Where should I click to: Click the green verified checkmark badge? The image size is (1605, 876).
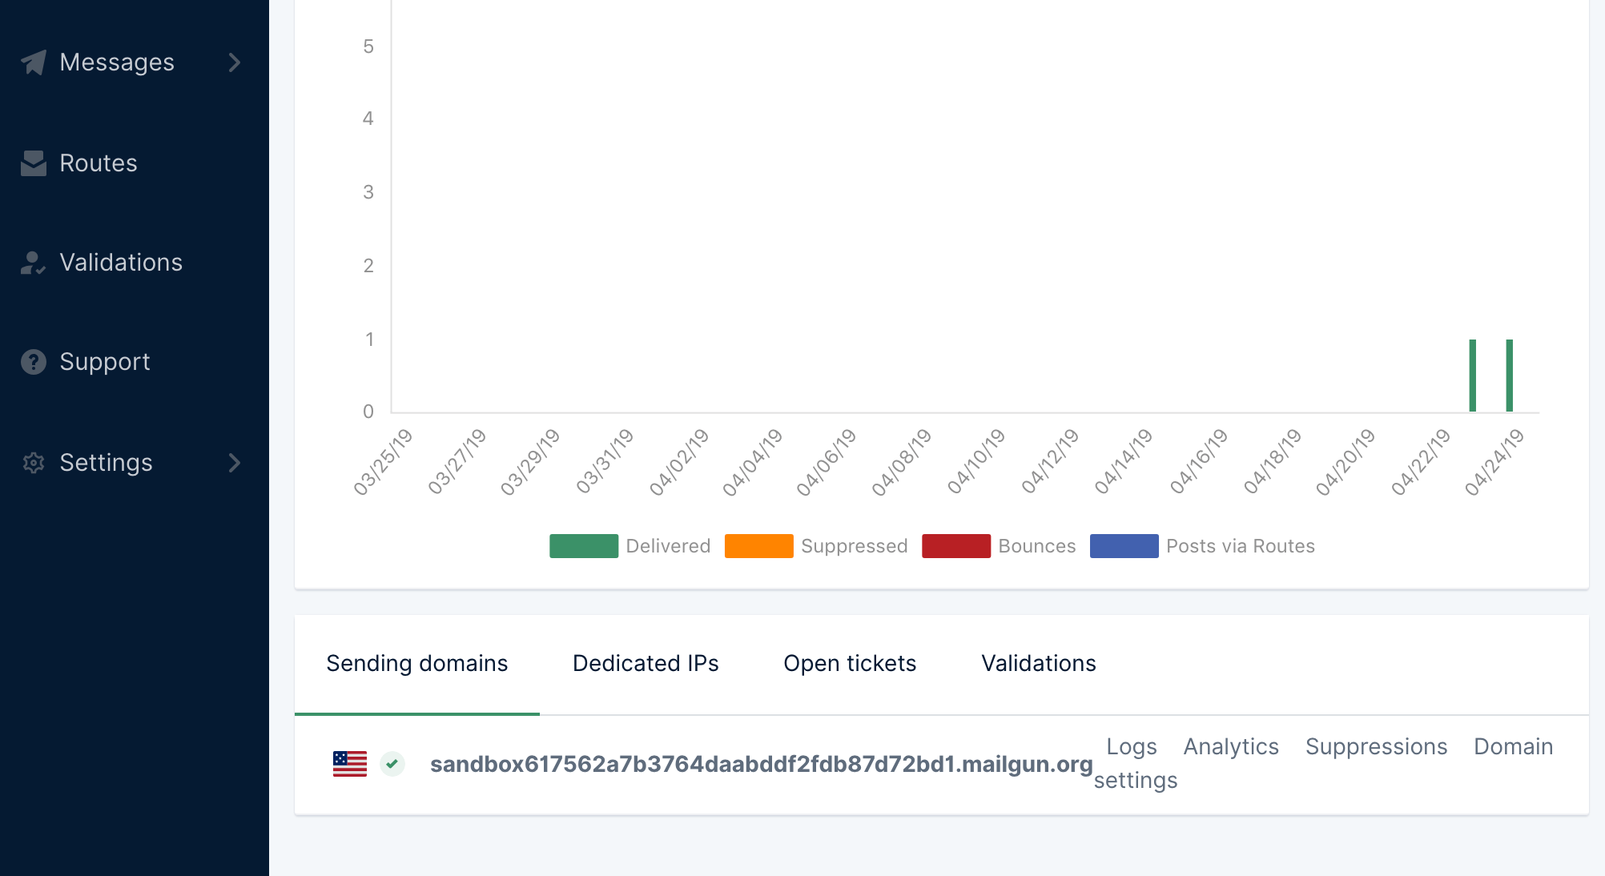(392, 764)
